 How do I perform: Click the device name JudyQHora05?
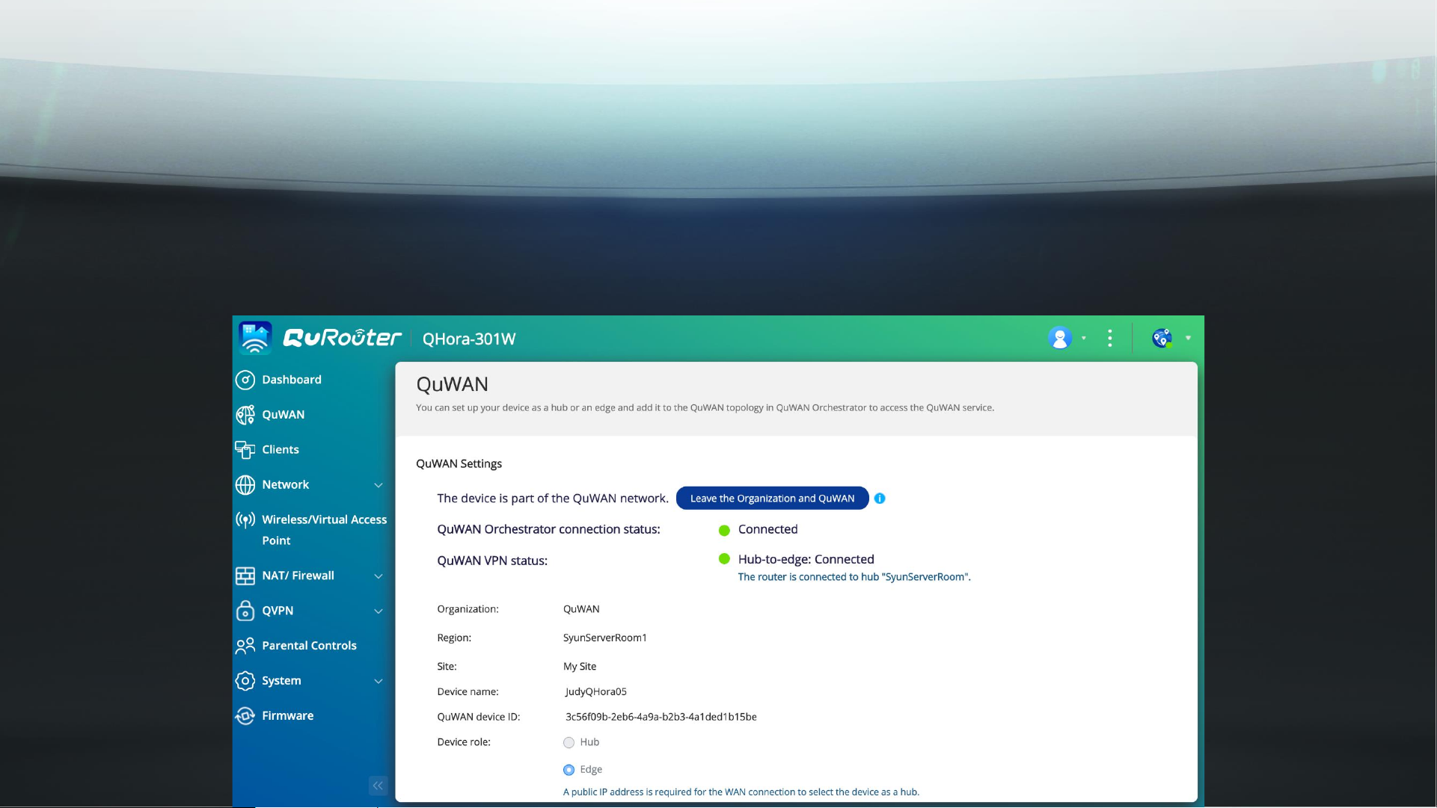596,692
